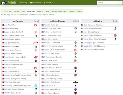Open the chuti player page
Screen dimensions: 123x95
click(85, 25)
